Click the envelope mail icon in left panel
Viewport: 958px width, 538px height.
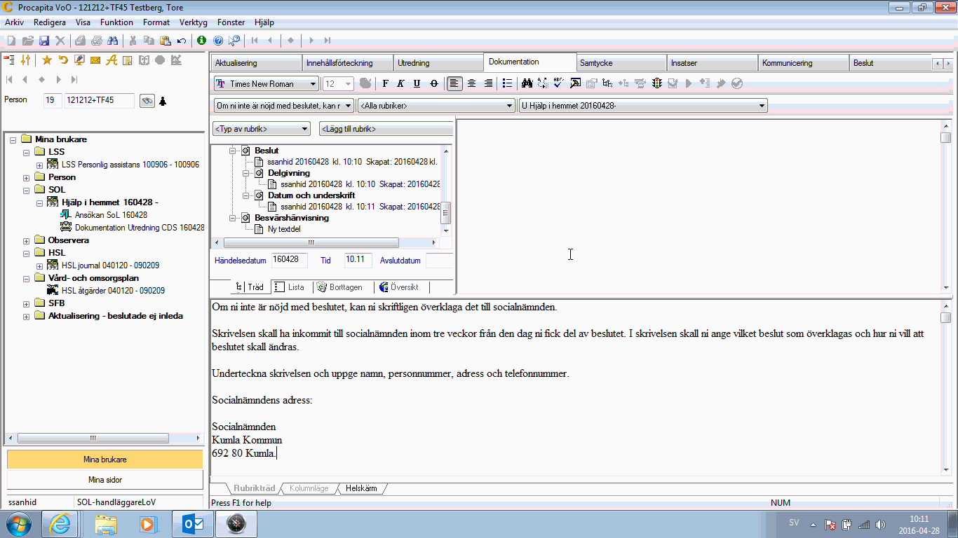(x=95, y=60)
